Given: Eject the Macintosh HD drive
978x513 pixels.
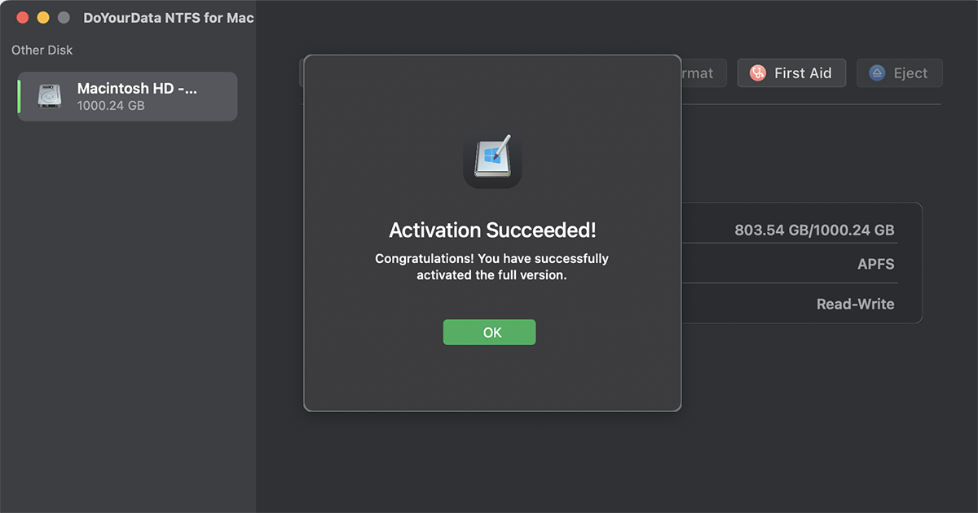Looking at the screenshot, I should click(x=899, y=72).
